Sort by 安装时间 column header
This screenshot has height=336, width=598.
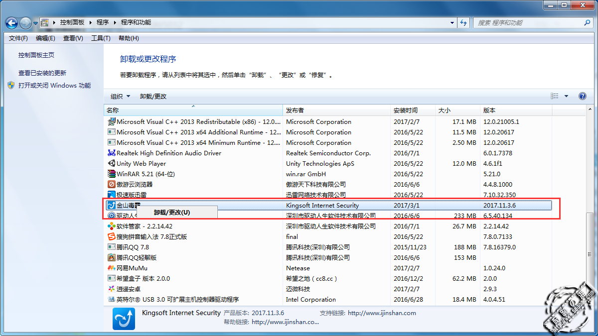pyautogui.click(x=413, y=111)
